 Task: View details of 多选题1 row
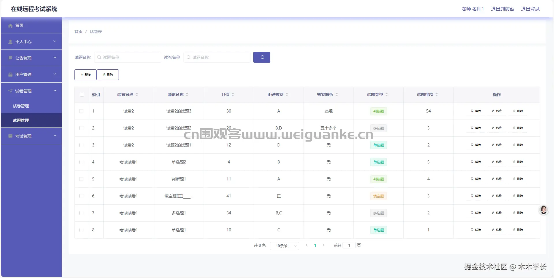click(476, 213)
